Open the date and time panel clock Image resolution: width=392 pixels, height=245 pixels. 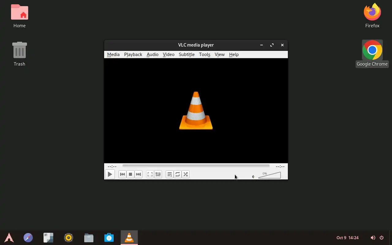click(x=348, y=238)
